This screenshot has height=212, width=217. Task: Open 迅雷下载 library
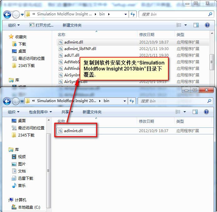coord(22,178)
